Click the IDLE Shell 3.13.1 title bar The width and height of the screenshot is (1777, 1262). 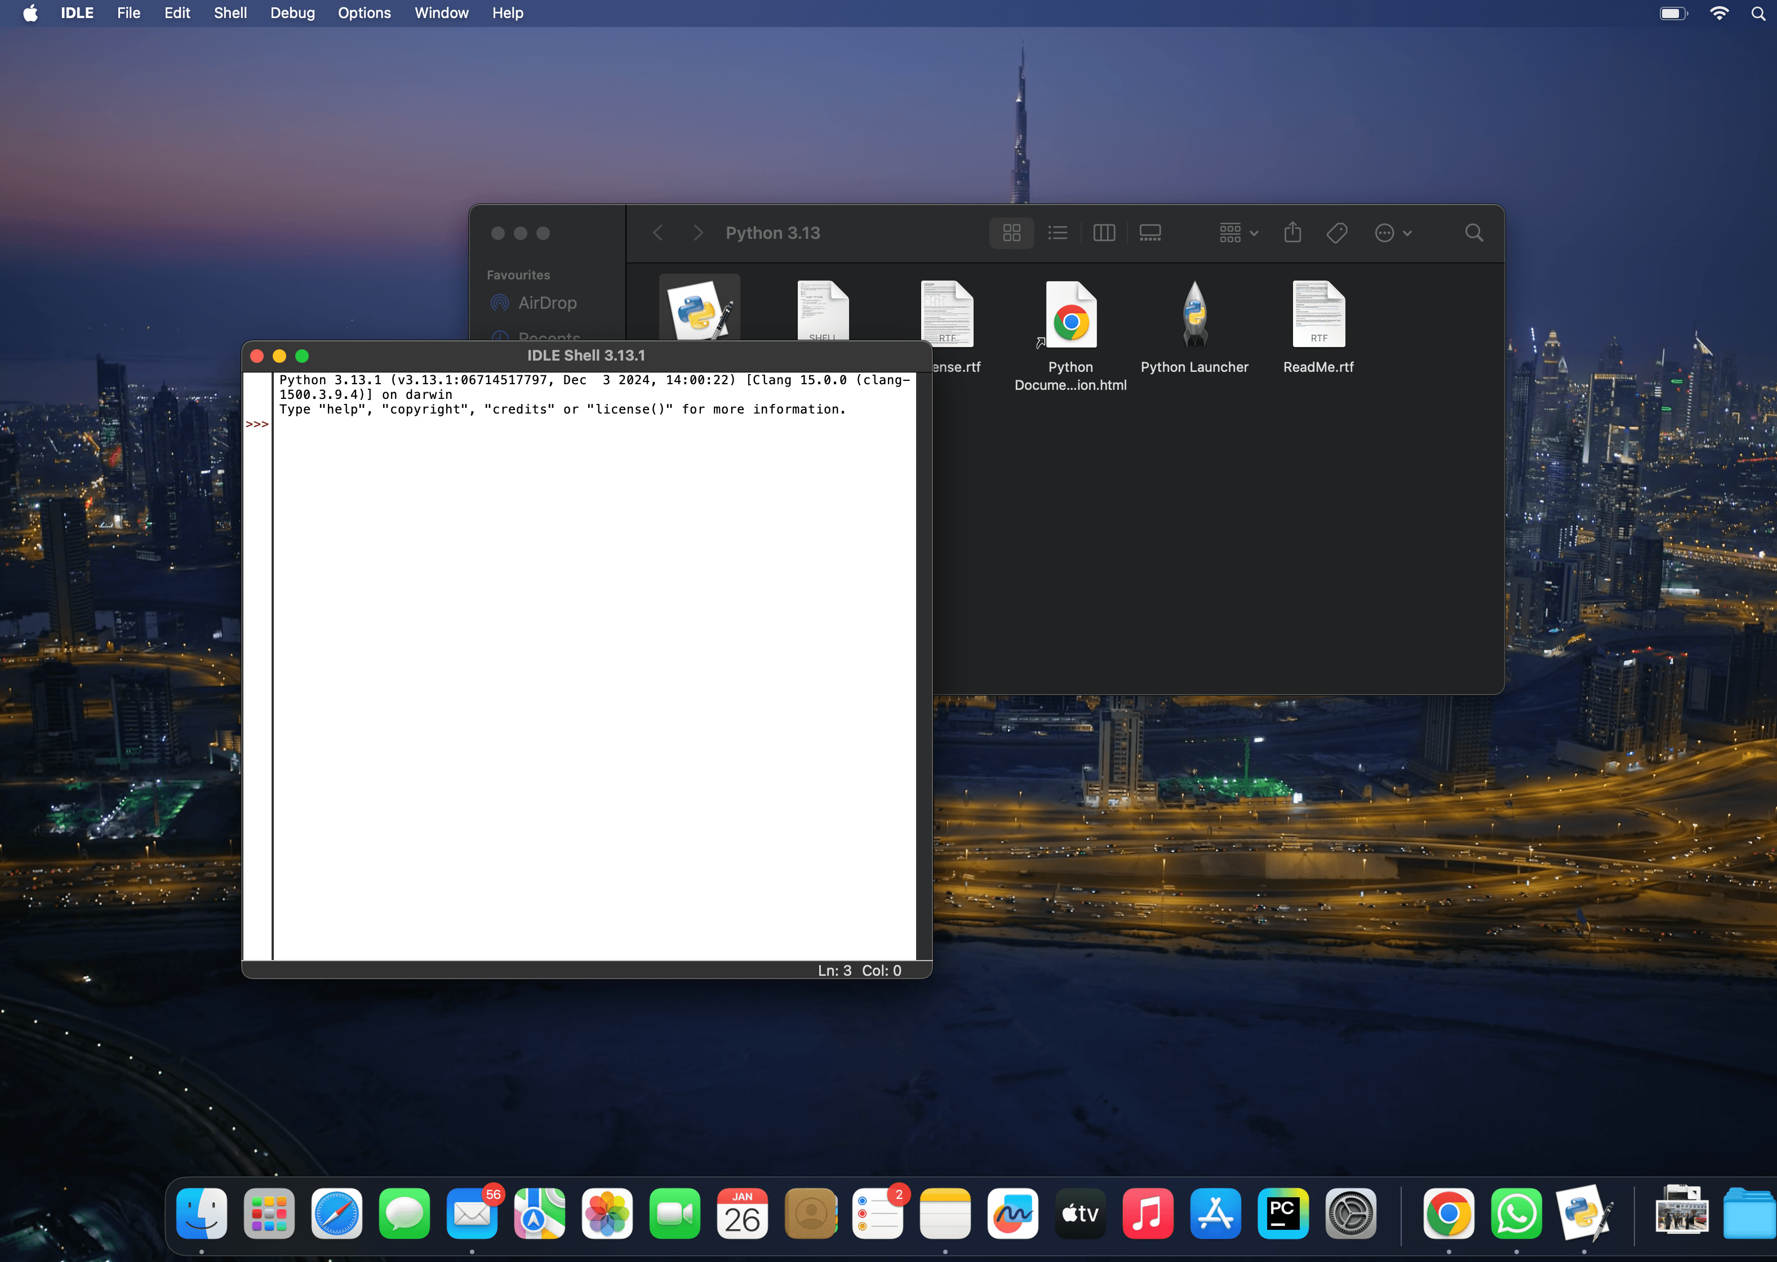coord(587,355)
